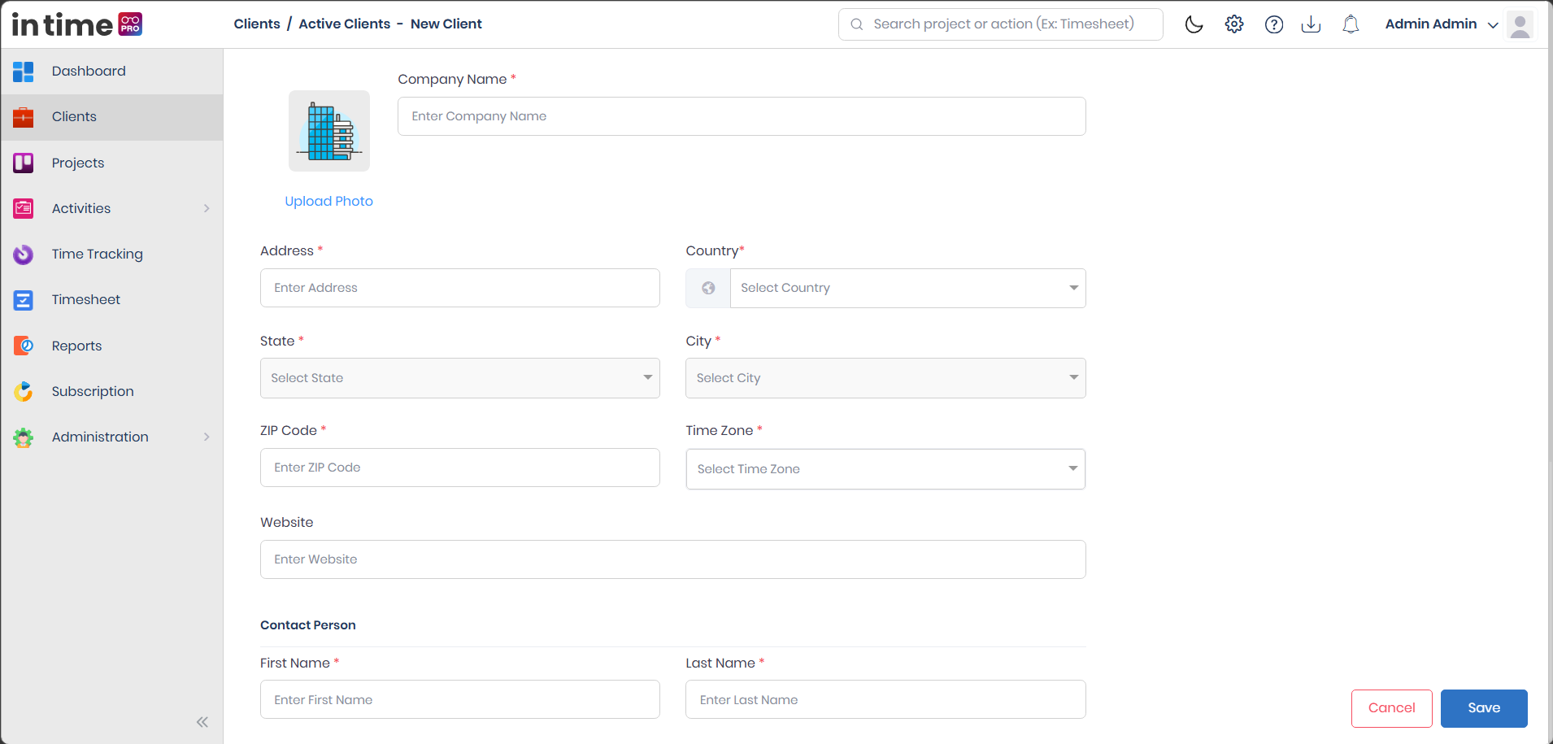The height and width of the screenshot is (744, 1553).
Task: Click the user avatar icon
Action: 1520,24
